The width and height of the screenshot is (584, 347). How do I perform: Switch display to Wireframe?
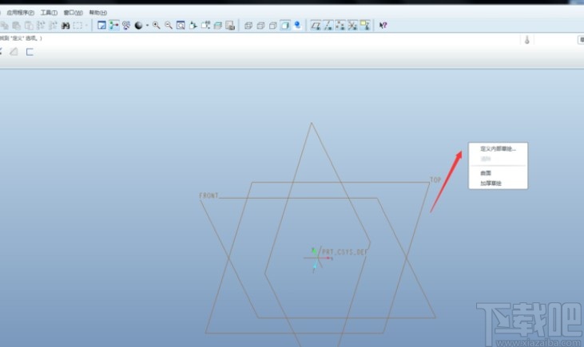(x=248, y=26)
